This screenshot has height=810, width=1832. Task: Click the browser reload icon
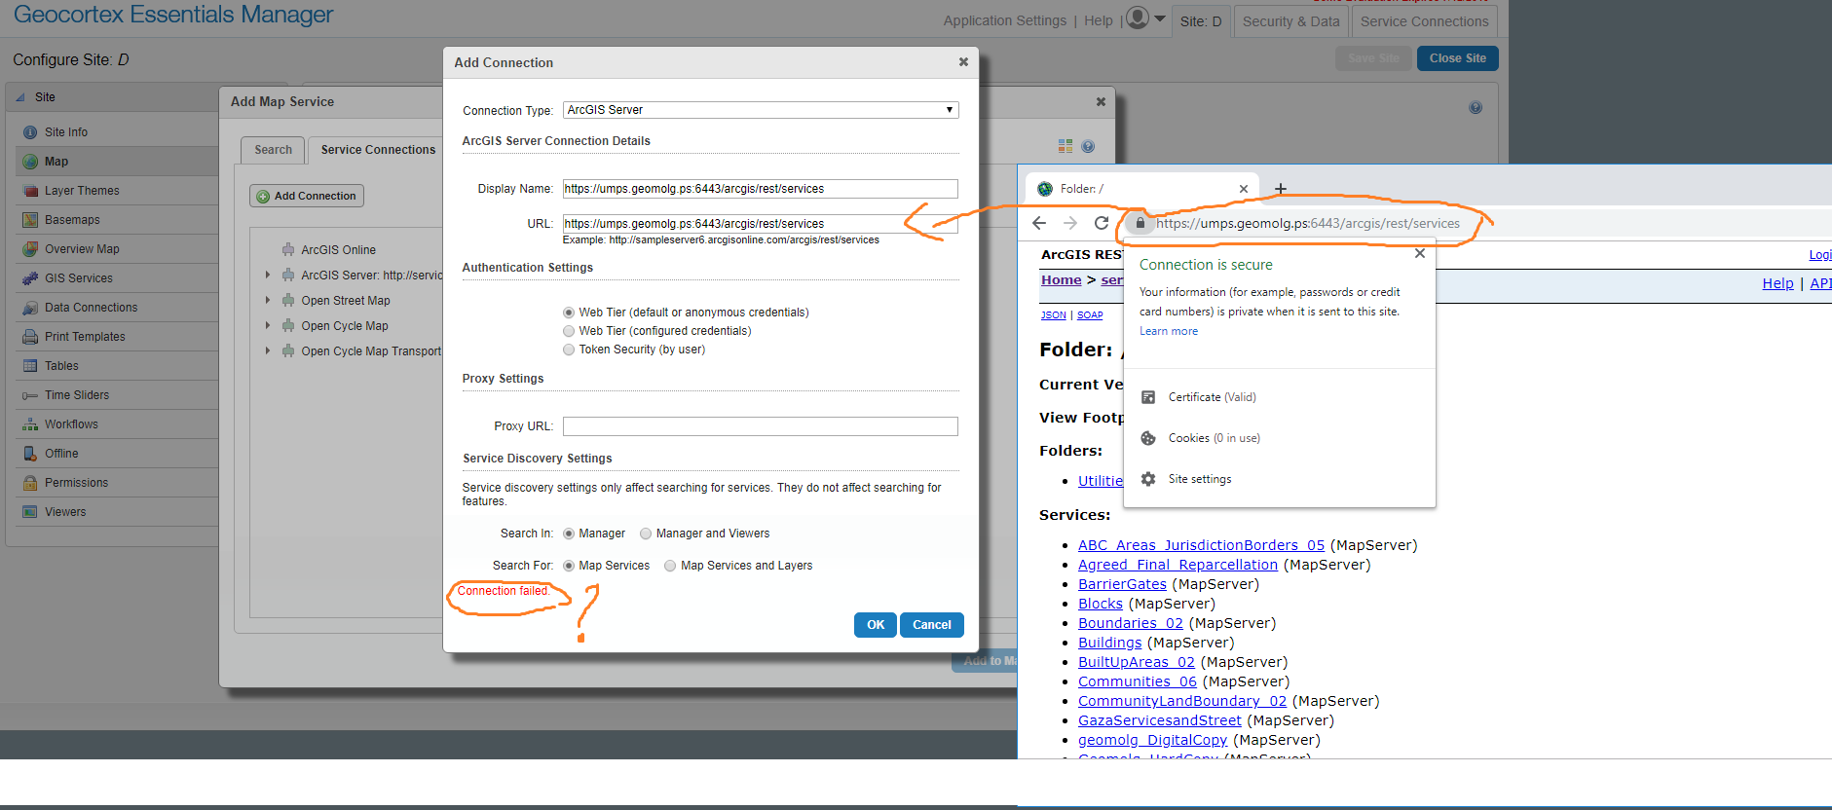tap(1102, 223)
